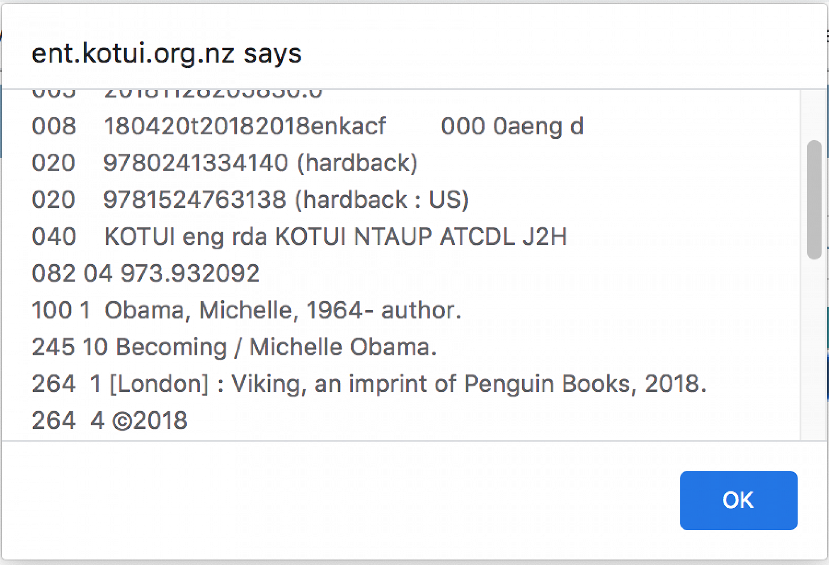
Task: Click the title 'Becoming / Michelle Obama.'
Action: click(276, 347)
